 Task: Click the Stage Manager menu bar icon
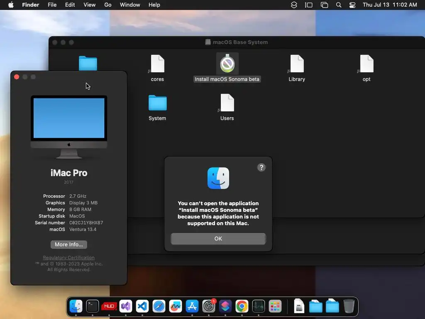point(309,5)
